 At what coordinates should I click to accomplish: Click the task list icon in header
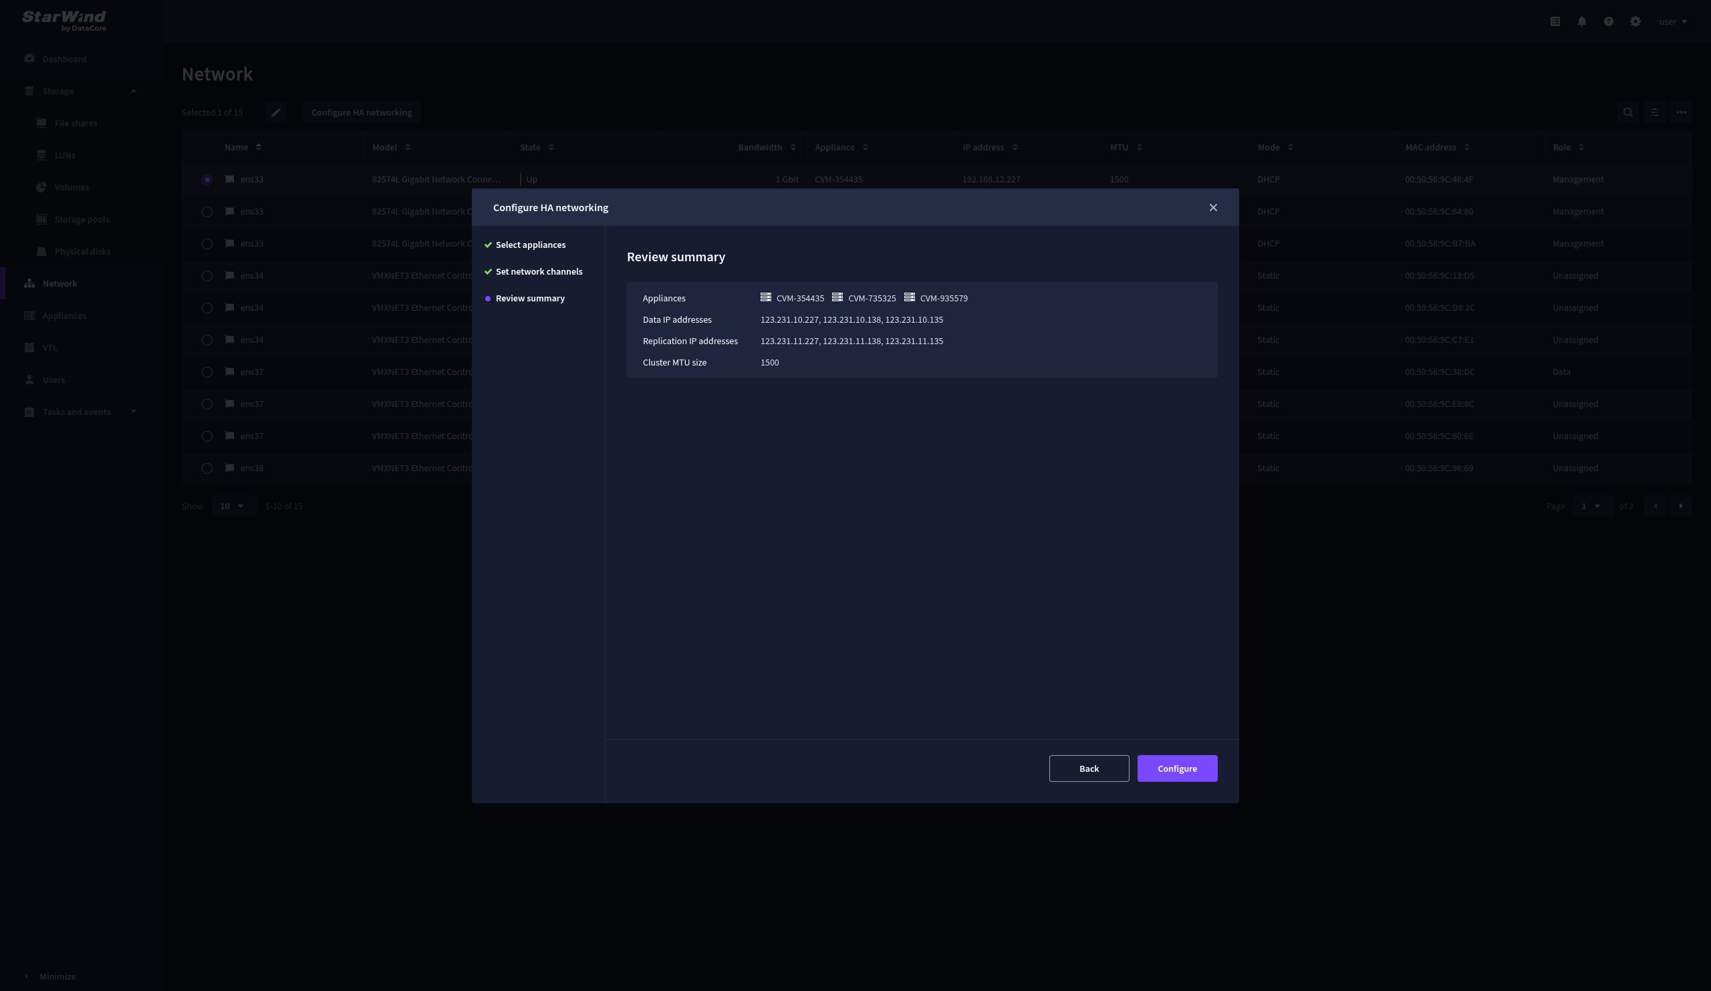pyautogui.click(x=1555, y=22)
